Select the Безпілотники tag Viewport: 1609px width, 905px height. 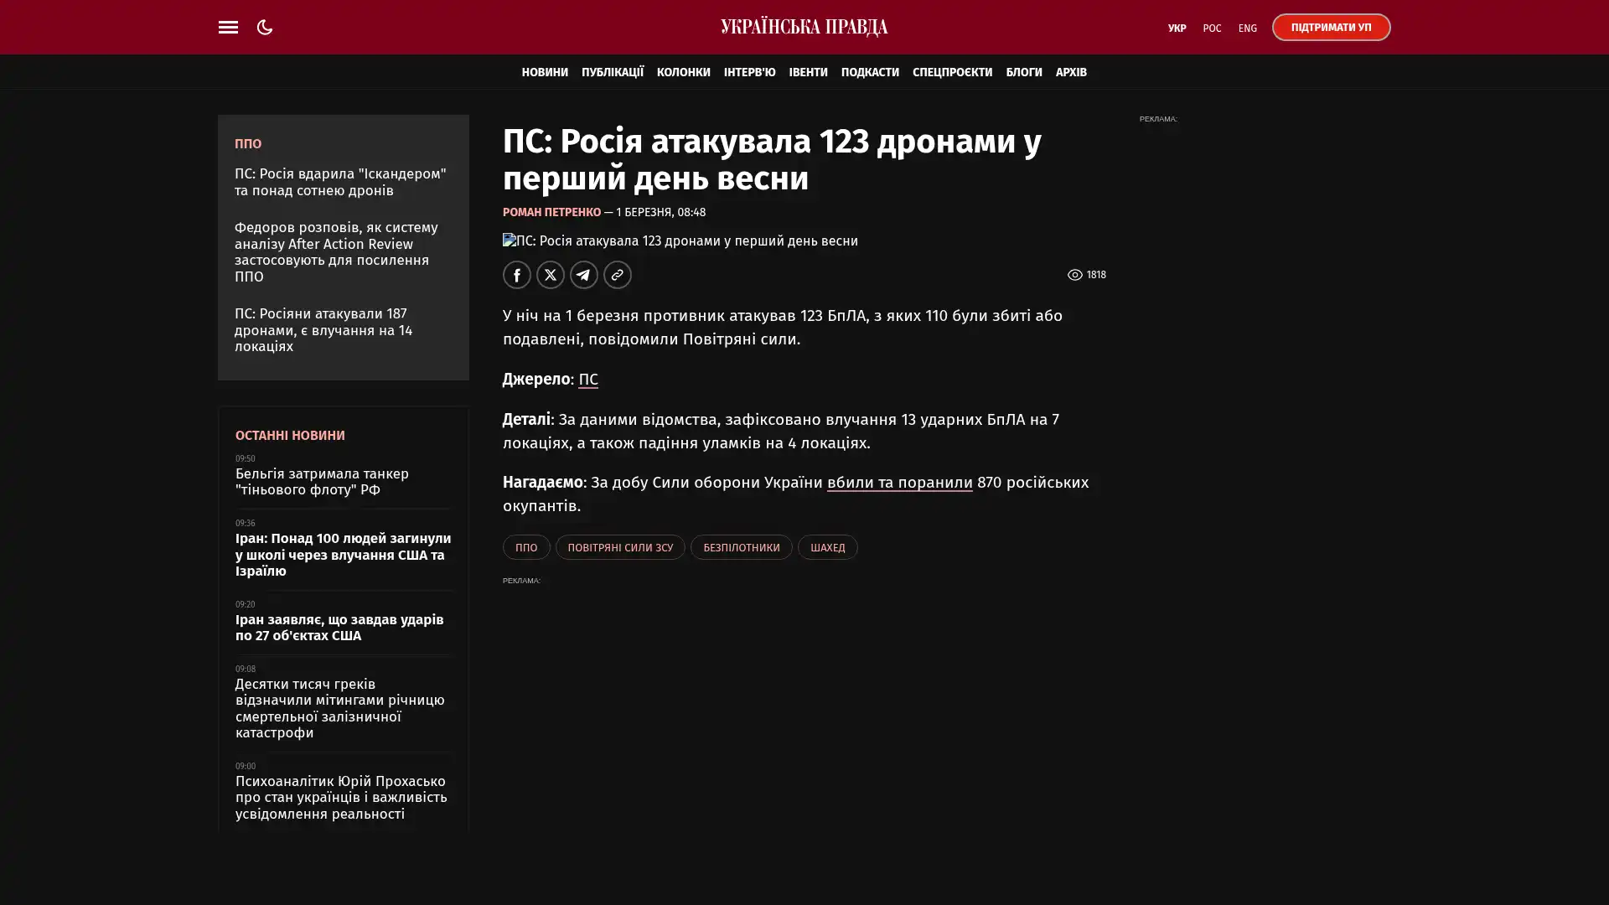tap(741, 547)
